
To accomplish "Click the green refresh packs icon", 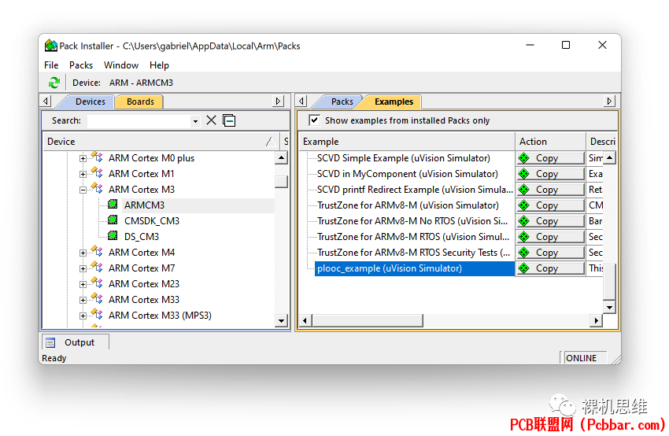I will point(54,83).
